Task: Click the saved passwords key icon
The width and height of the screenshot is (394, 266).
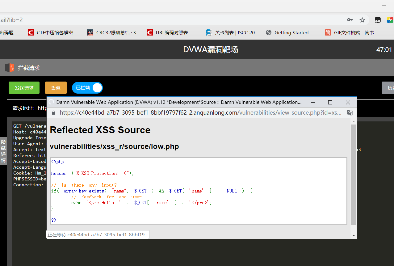Action: 350,20
